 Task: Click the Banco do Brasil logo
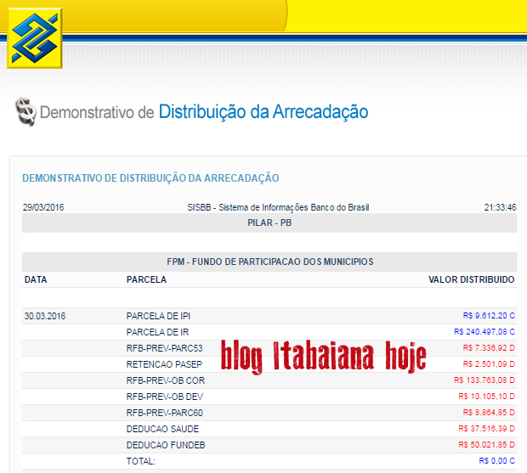tap(35, 38)
